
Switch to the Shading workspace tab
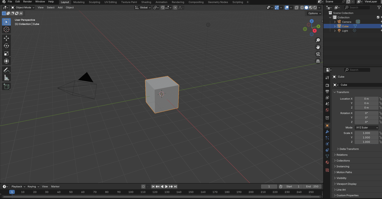[x=146, y=2]
